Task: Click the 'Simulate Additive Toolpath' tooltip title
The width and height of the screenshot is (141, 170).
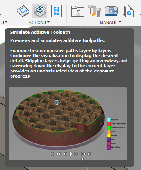Action: pyautogui.click(x=40, y=32)
